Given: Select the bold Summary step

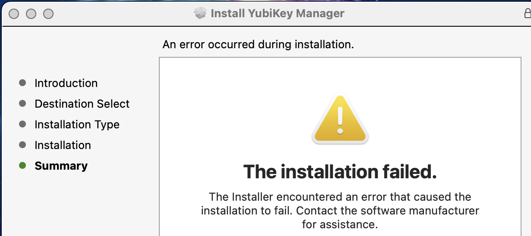Looking at the screenshot, I should (x=61, y=166).
